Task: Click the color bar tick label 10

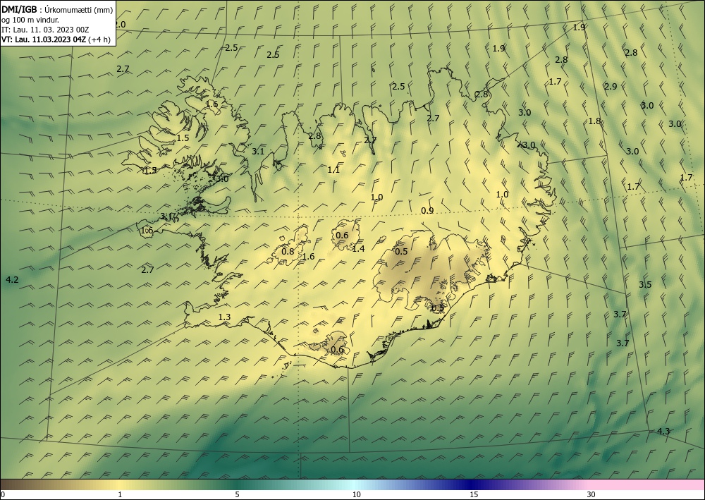Action: [356, 494]
